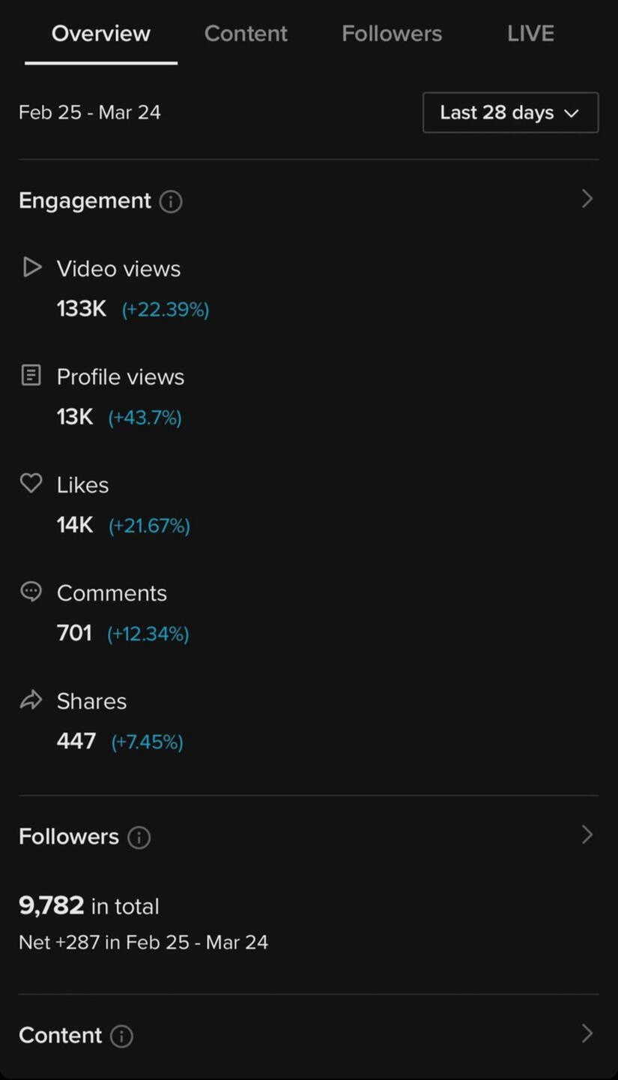
Task: Click the Video views play icon
Action: point(31,267)
